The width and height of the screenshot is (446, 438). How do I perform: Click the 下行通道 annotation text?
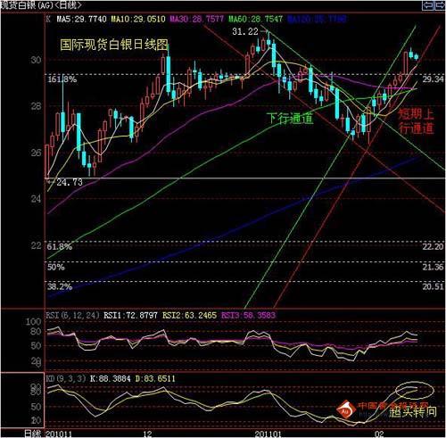click(290, 119)
